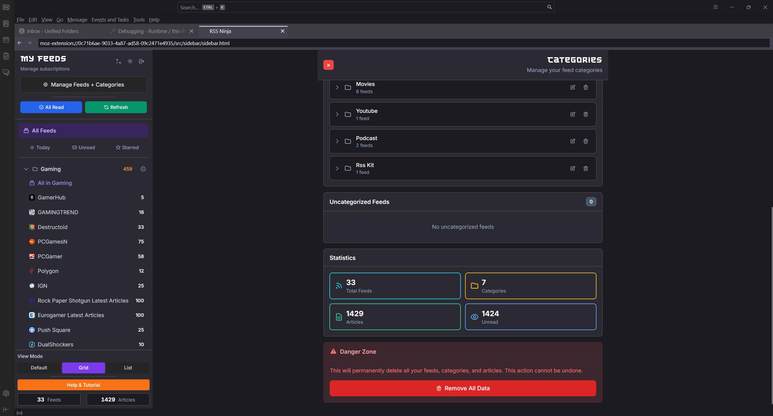The height and width of the screenshot is (416, 773).
Task: Delete the Rss Kit category
Action: point(586,168)
